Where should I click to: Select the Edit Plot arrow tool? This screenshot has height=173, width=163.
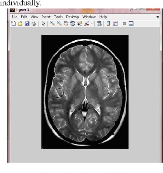point(43,24)
